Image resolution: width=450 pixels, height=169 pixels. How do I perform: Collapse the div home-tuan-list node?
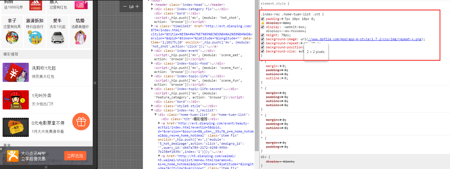[x=156, y=115]
